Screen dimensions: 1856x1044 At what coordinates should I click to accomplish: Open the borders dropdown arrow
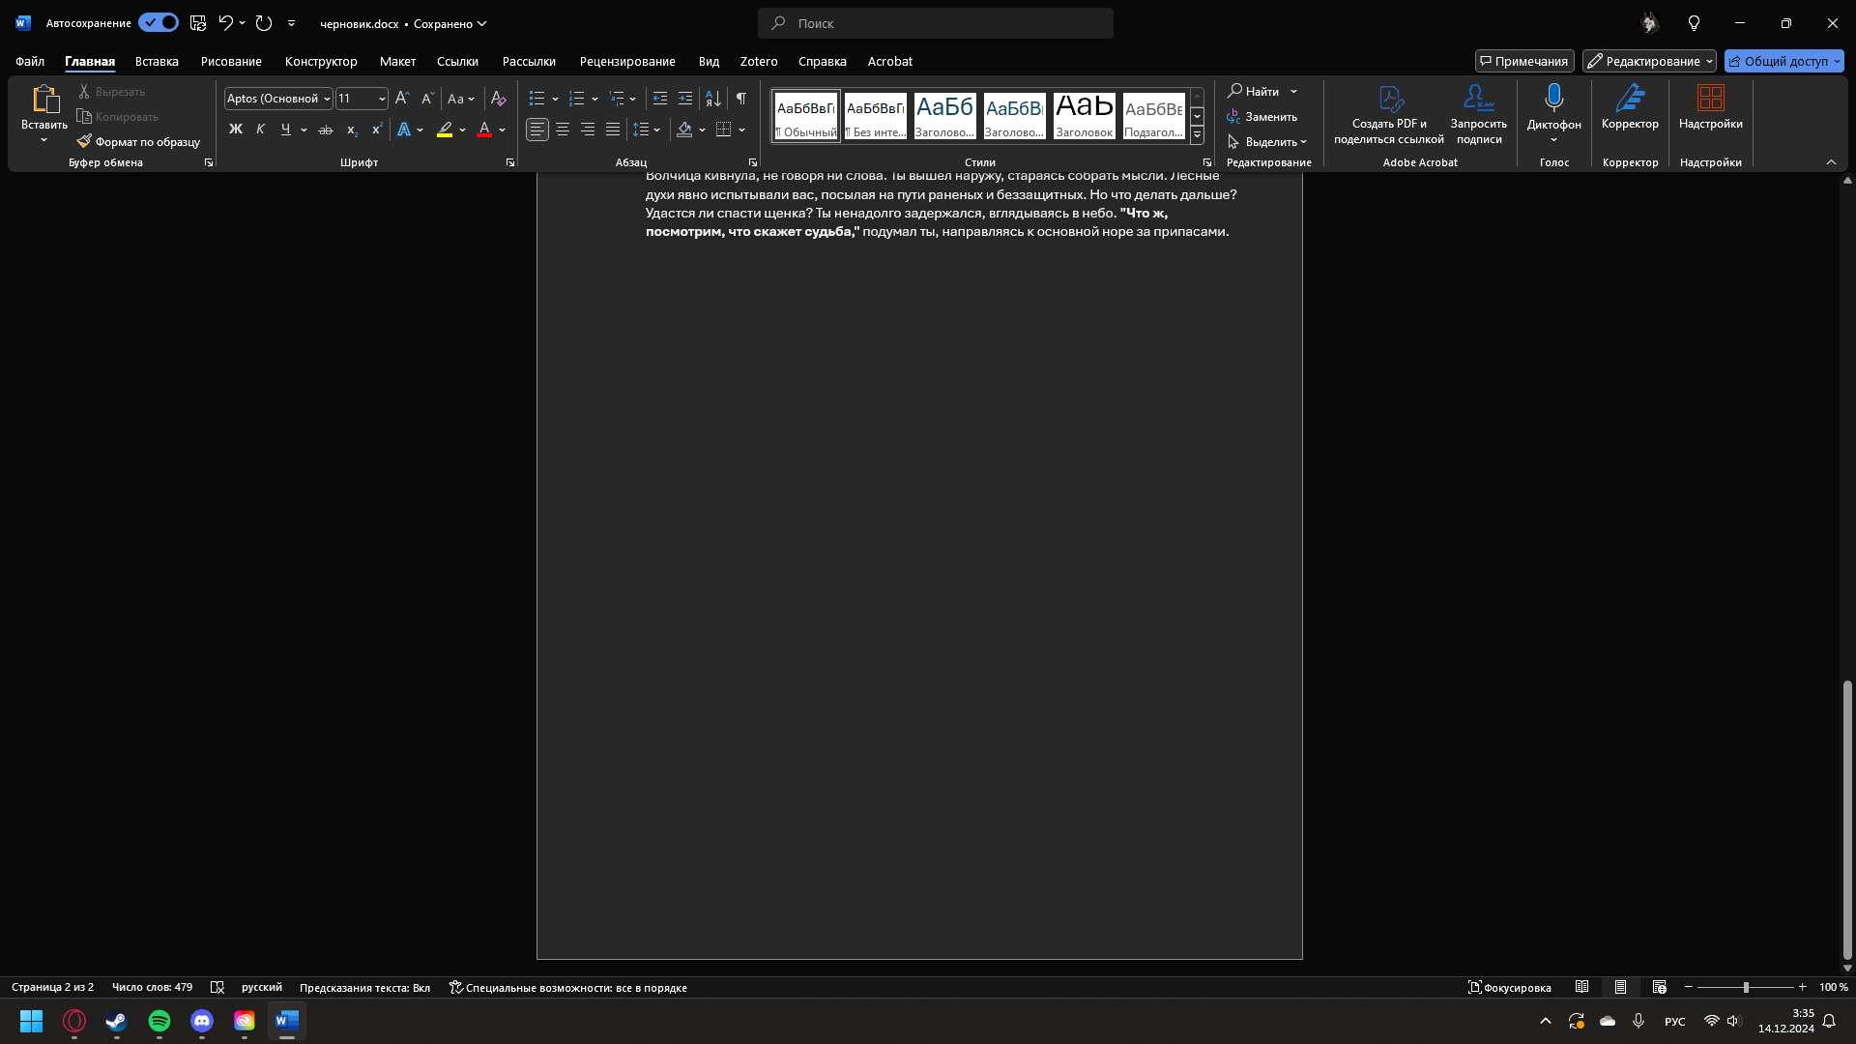coord(741,130)
